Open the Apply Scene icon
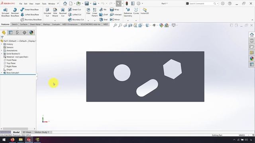This screenshot has height=143, width=255. click(x=167, y=25)
